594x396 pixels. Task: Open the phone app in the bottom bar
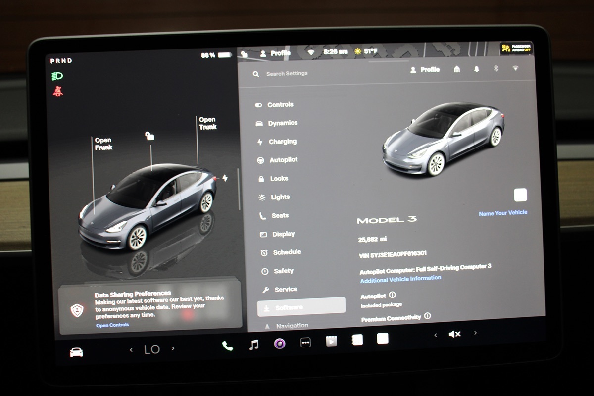(227, 346)
